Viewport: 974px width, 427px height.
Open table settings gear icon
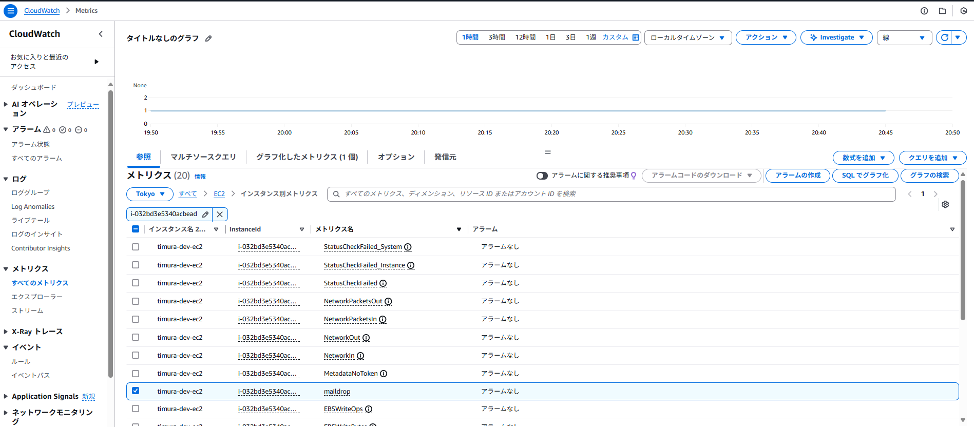click(945, 204)
